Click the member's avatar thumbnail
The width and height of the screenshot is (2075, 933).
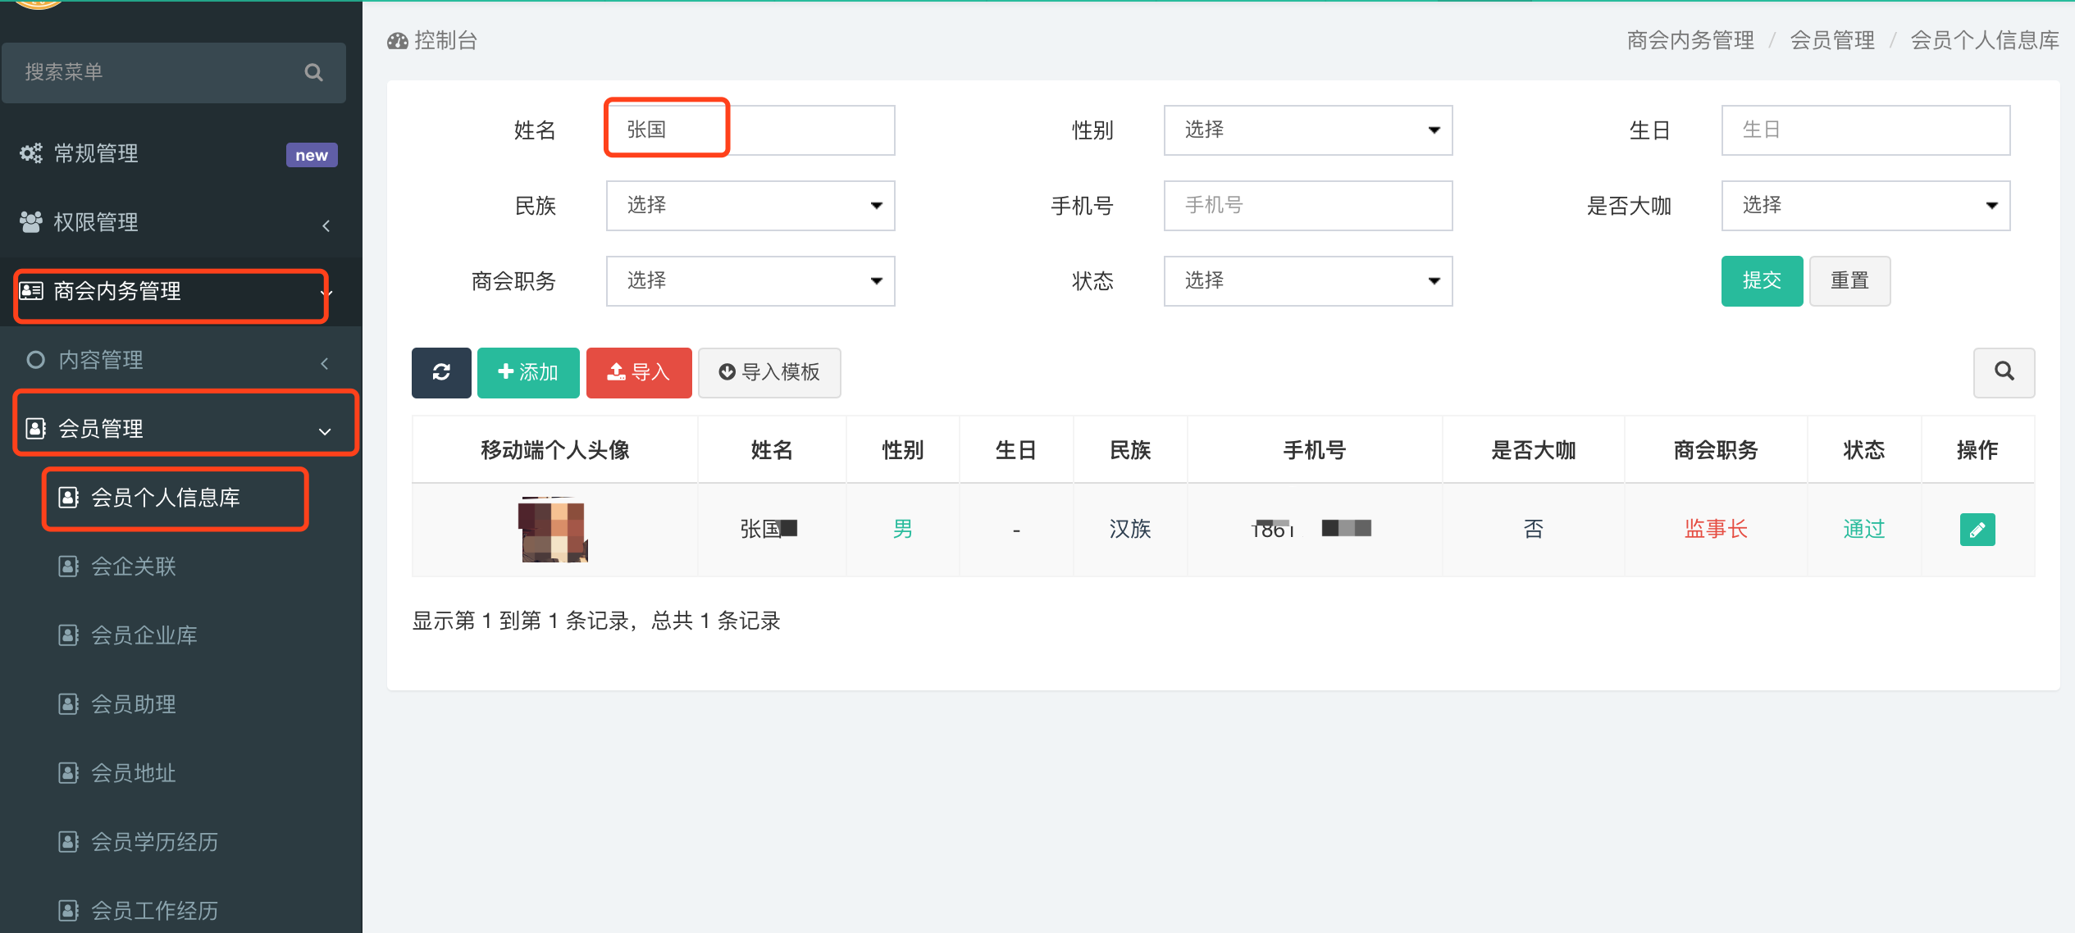(x=554, y=530)
